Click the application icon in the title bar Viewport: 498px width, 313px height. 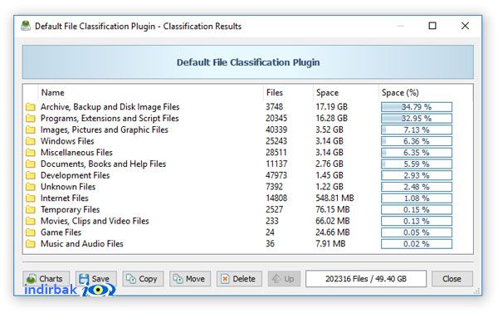pos(26,26)
